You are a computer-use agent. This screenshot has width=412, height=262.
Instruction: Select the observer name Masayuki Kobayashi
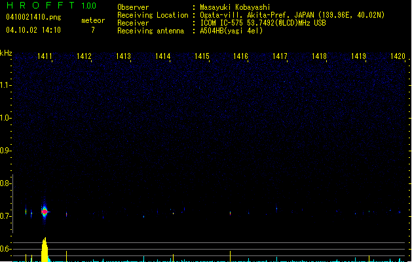click(x=235, y=7)
